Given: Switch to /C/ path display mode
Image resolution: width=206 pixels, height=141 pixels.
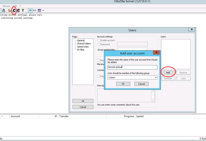Looking at the screenshot, I should coord(30,10).
